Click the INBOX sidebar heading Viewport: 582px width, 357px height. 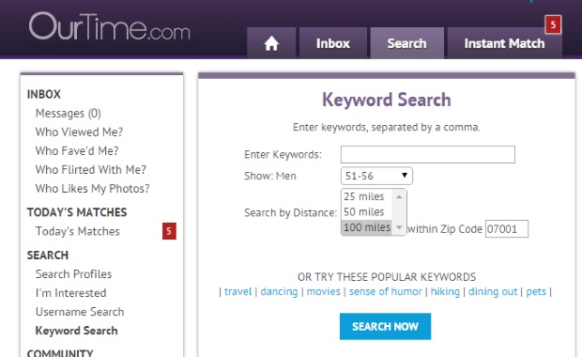coord(44,94)
